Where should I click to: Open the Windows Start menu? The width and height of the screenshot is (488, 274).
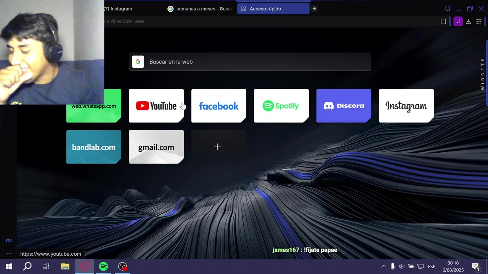click(x=9, y=266)
